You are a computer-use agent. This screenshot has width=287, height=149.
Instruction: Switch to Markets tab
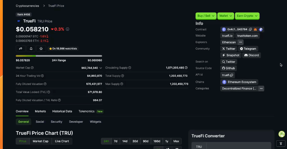pos(40,111)
